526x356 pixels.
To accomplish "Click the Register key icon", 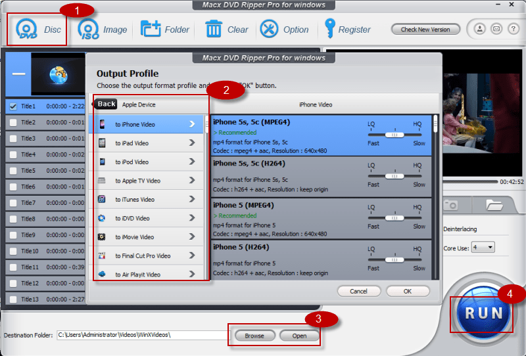I will pyautogui.click(x=330, y=28).
